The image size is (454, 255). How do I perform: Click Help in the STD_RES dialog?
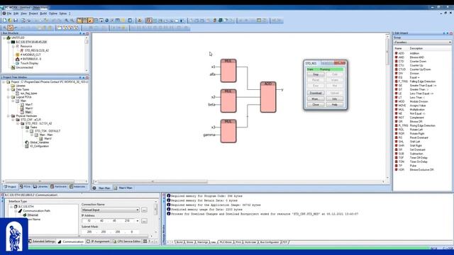tap(335, 104)
